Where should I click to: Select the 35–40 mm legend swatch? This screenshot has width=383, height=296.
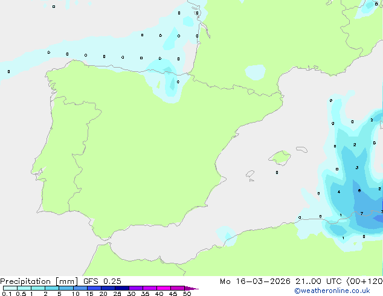[x=150, y=288]
